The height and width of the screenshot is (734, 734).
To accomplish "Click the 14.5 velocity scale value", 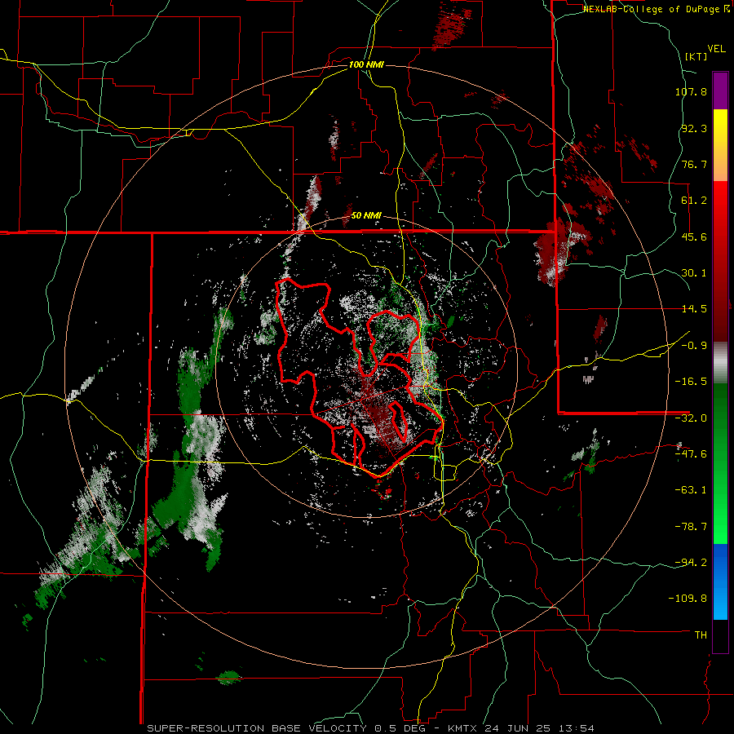I will click(x=694, y=309).
